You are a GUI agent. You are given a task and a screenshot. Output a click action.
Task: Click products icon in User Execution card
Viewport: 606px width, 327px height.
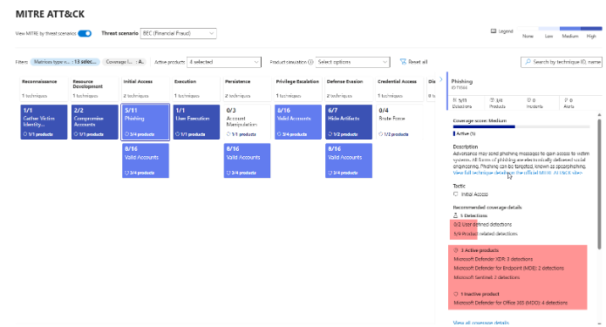(177, 134)
